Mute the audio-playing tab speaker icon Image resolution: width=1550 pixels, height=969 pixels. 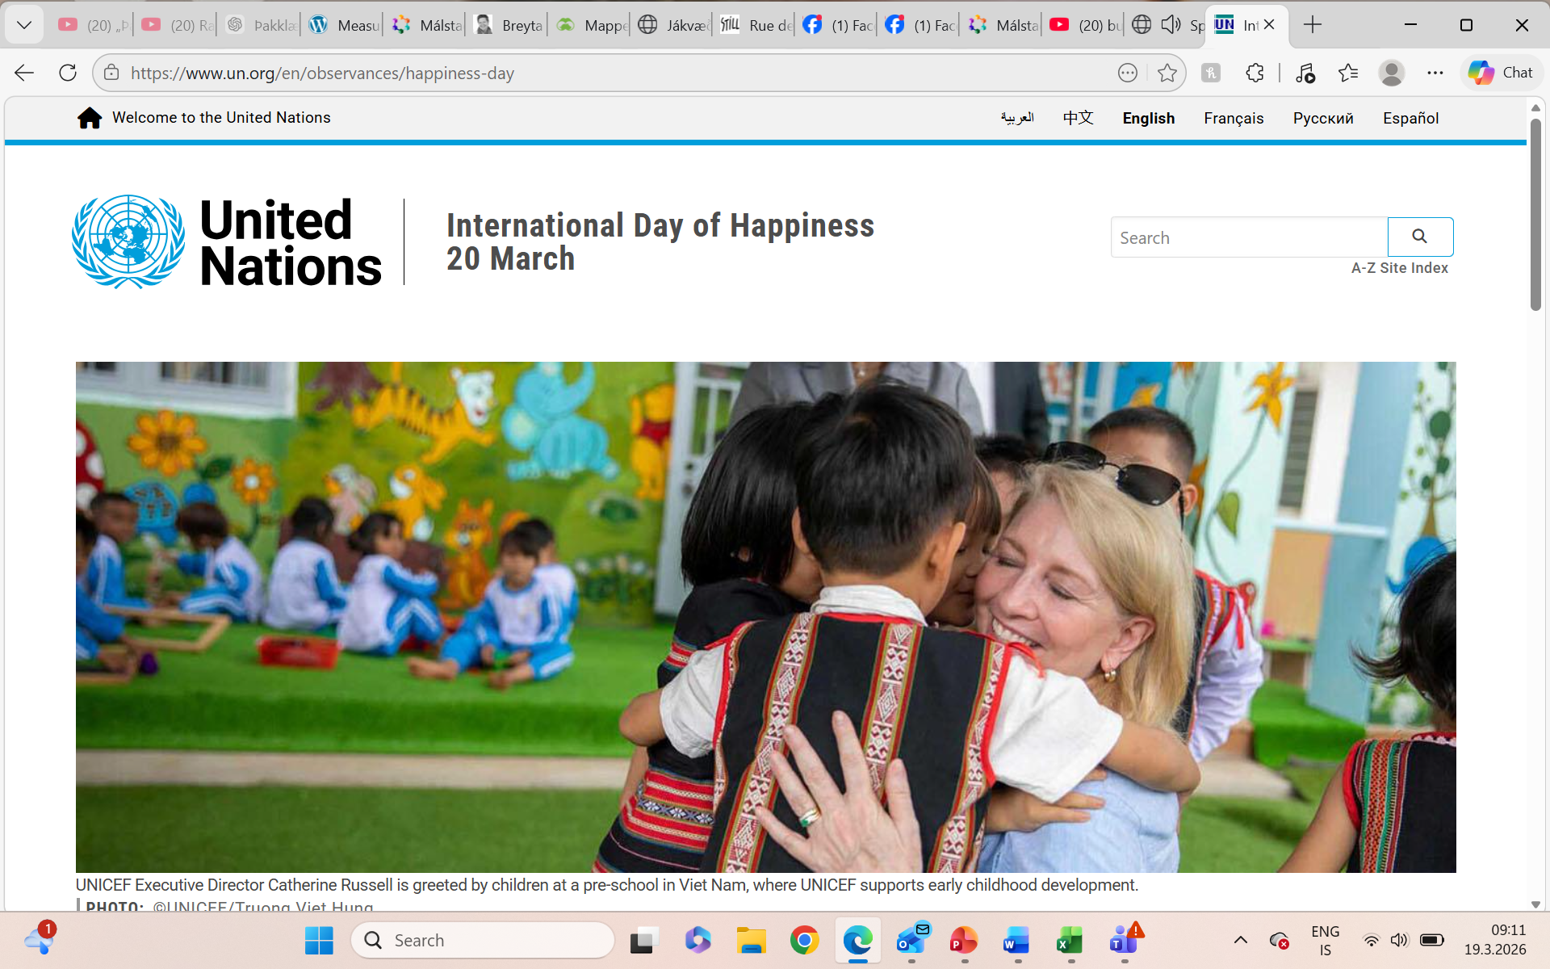point(1171,25)
